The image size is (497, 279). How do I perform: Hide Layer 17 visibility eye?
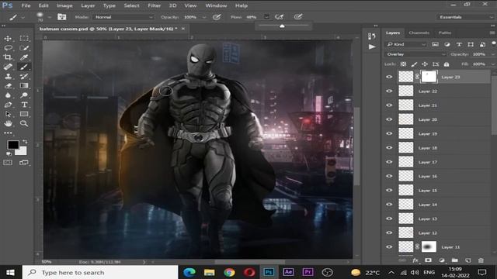pyautogui.click(x=389, y=162)
